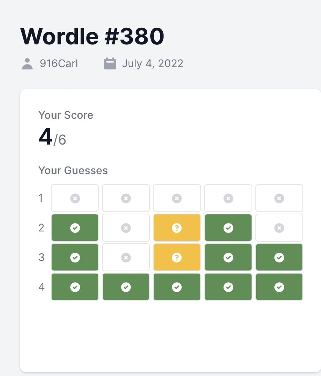Click the gray X in guess 1 middle tile
The image size is (321, 376).
(x=177, y=198)
